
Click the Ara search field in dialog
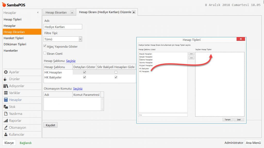coord(163,115)
